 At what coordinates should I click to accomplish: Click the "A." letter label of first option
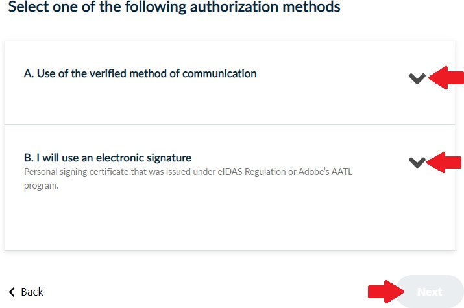pyautogui.click(x=29, y=73)
